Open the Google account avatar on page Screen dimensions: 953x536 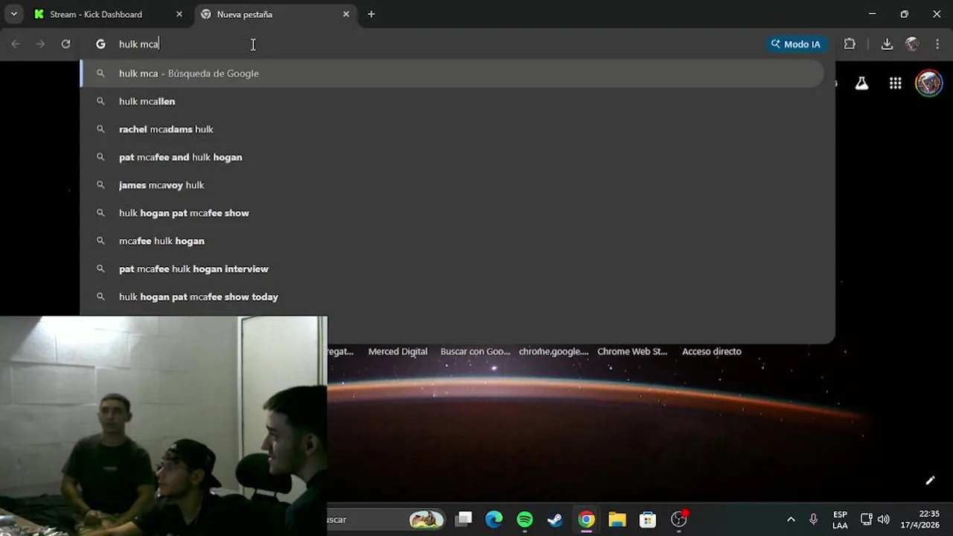(x=928, y=83)
